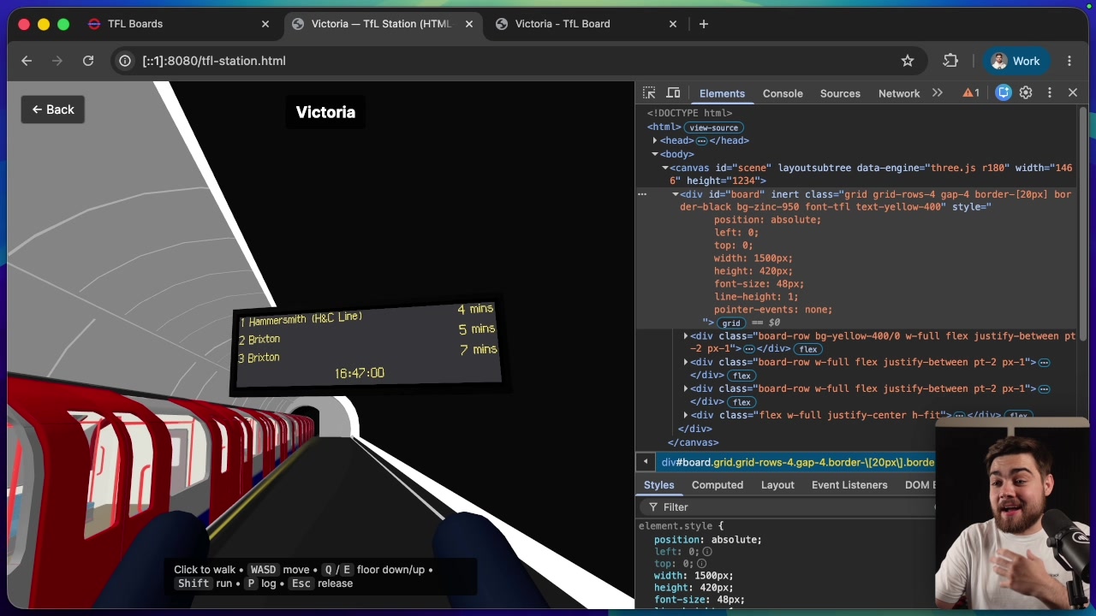Click the Back button on the page
The height and width of the screenshot is (616, 1096).
[53, 110]
